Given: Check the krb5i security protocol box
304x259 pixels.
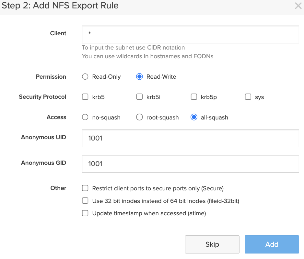Looking at the screenshot, I should click(140, 97).
